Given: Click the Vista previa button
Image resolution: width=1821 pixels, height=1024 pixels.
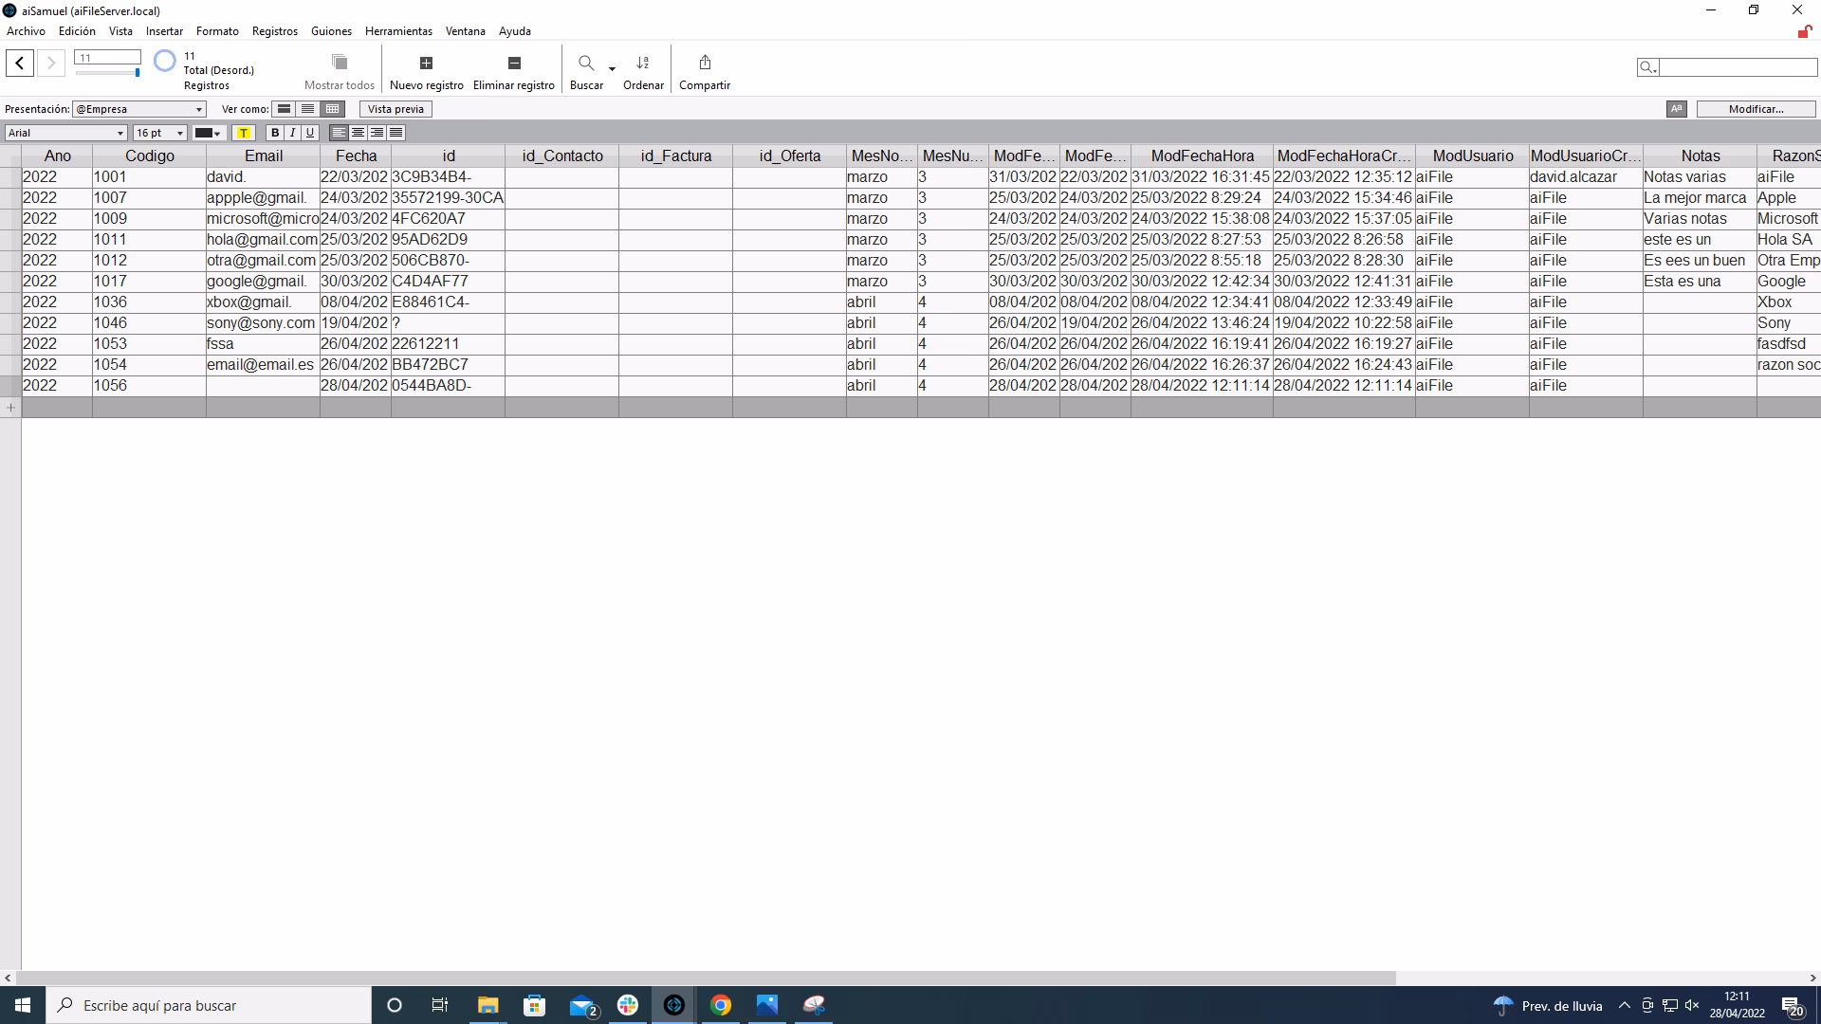Looking at the screenshot, I should 395,109.
